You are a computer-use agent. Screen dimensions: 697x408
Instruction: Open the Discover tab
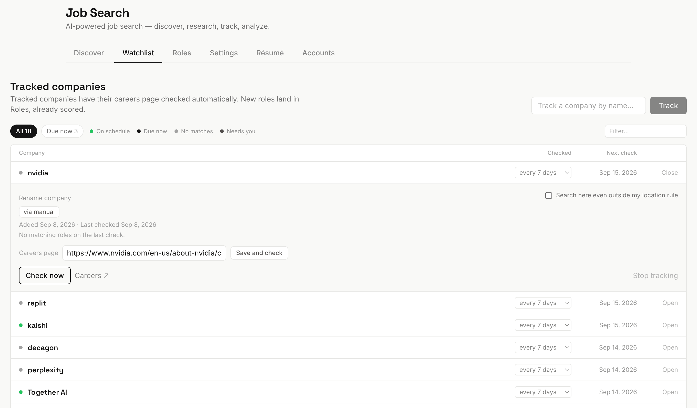tap(88, 53)
